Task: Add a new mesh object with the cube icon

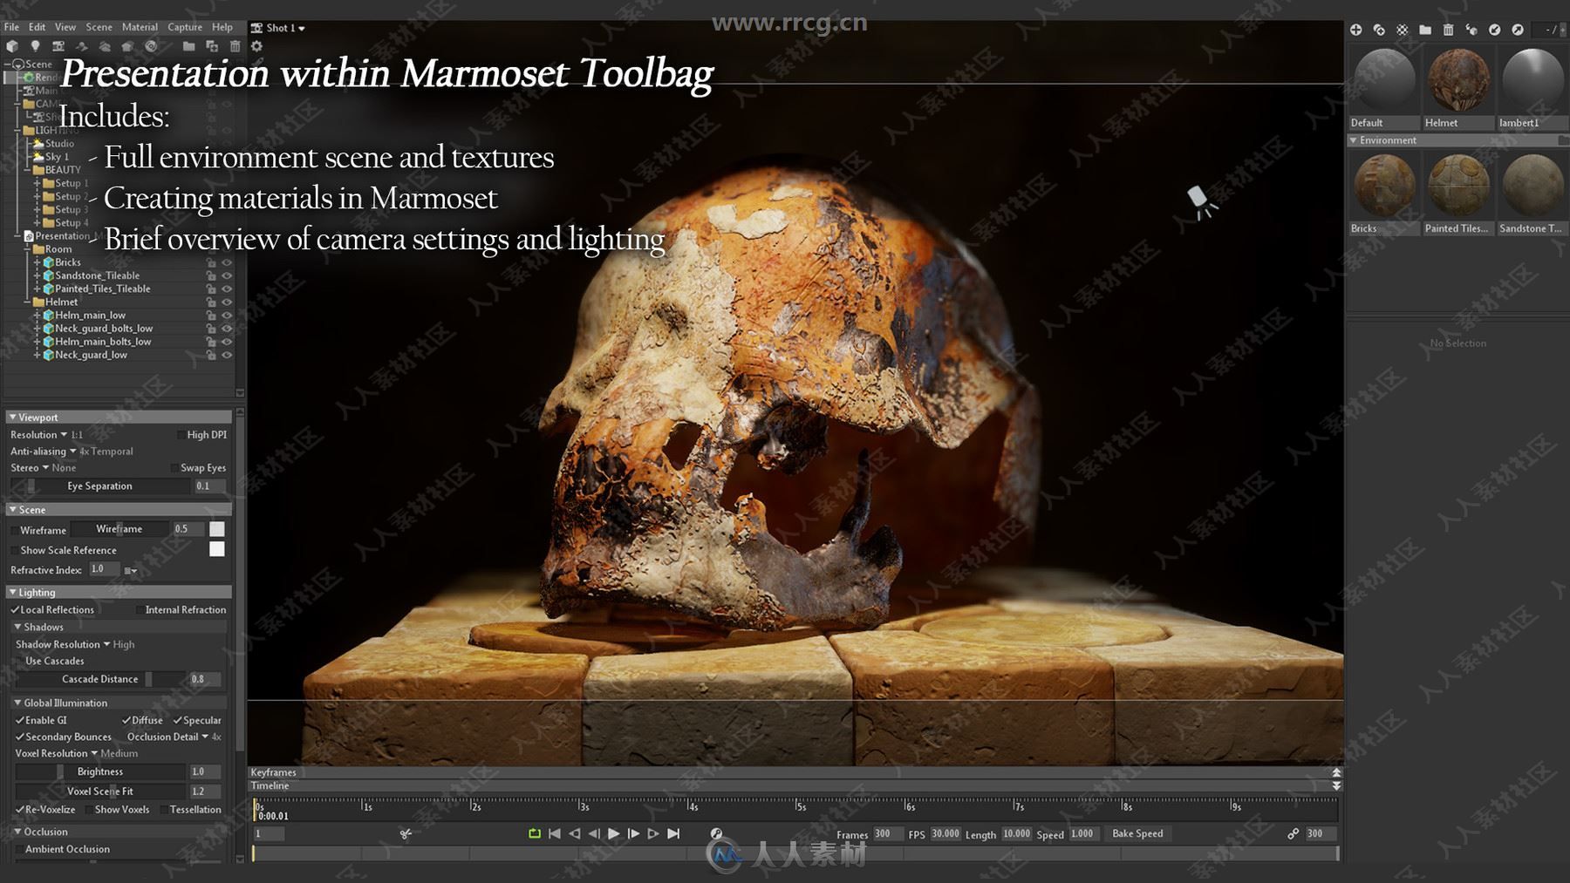Action: pos(12,46)
